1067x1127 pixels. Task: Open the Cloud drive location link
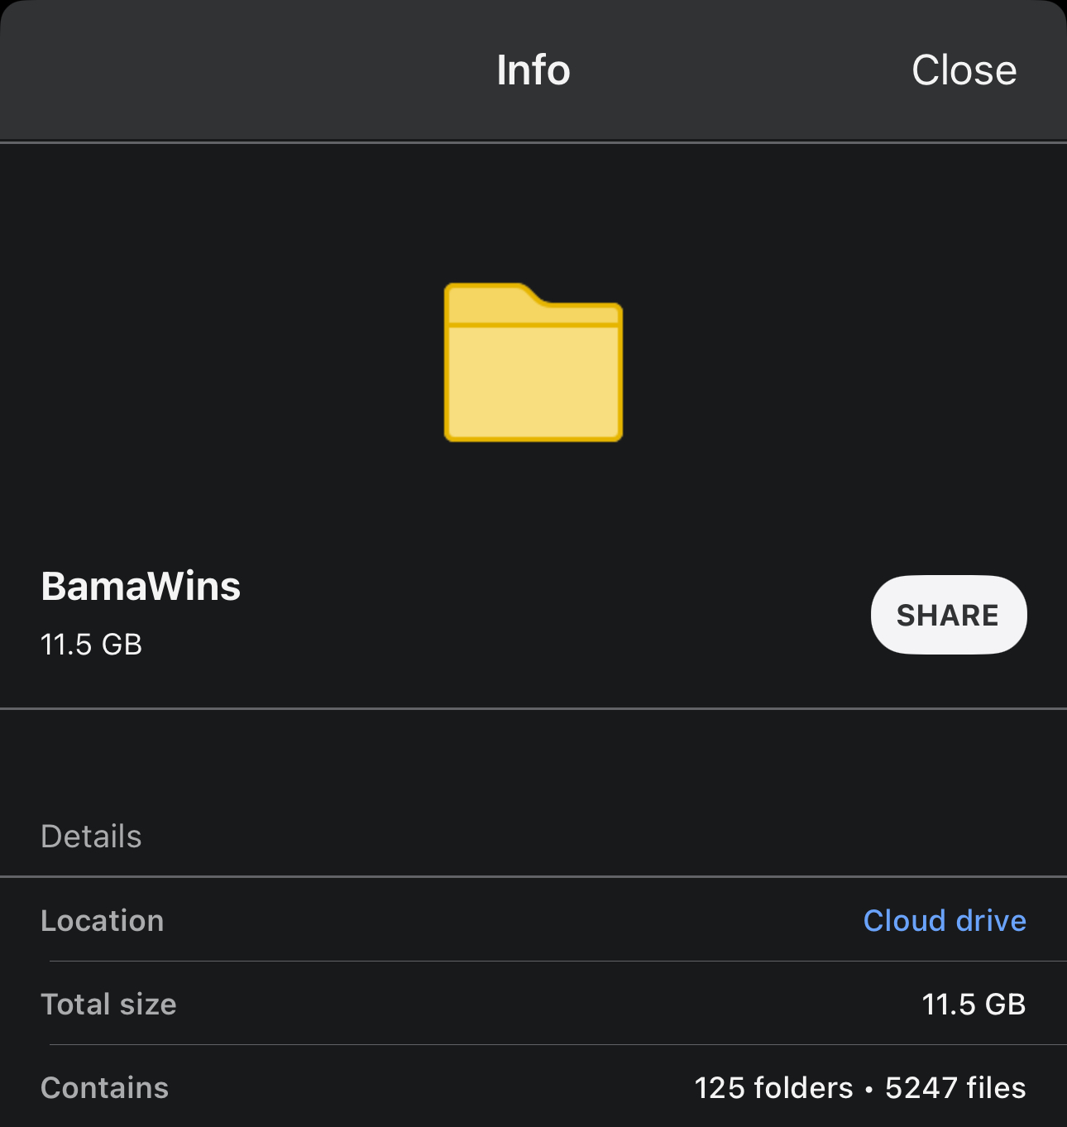pos(945,920)
